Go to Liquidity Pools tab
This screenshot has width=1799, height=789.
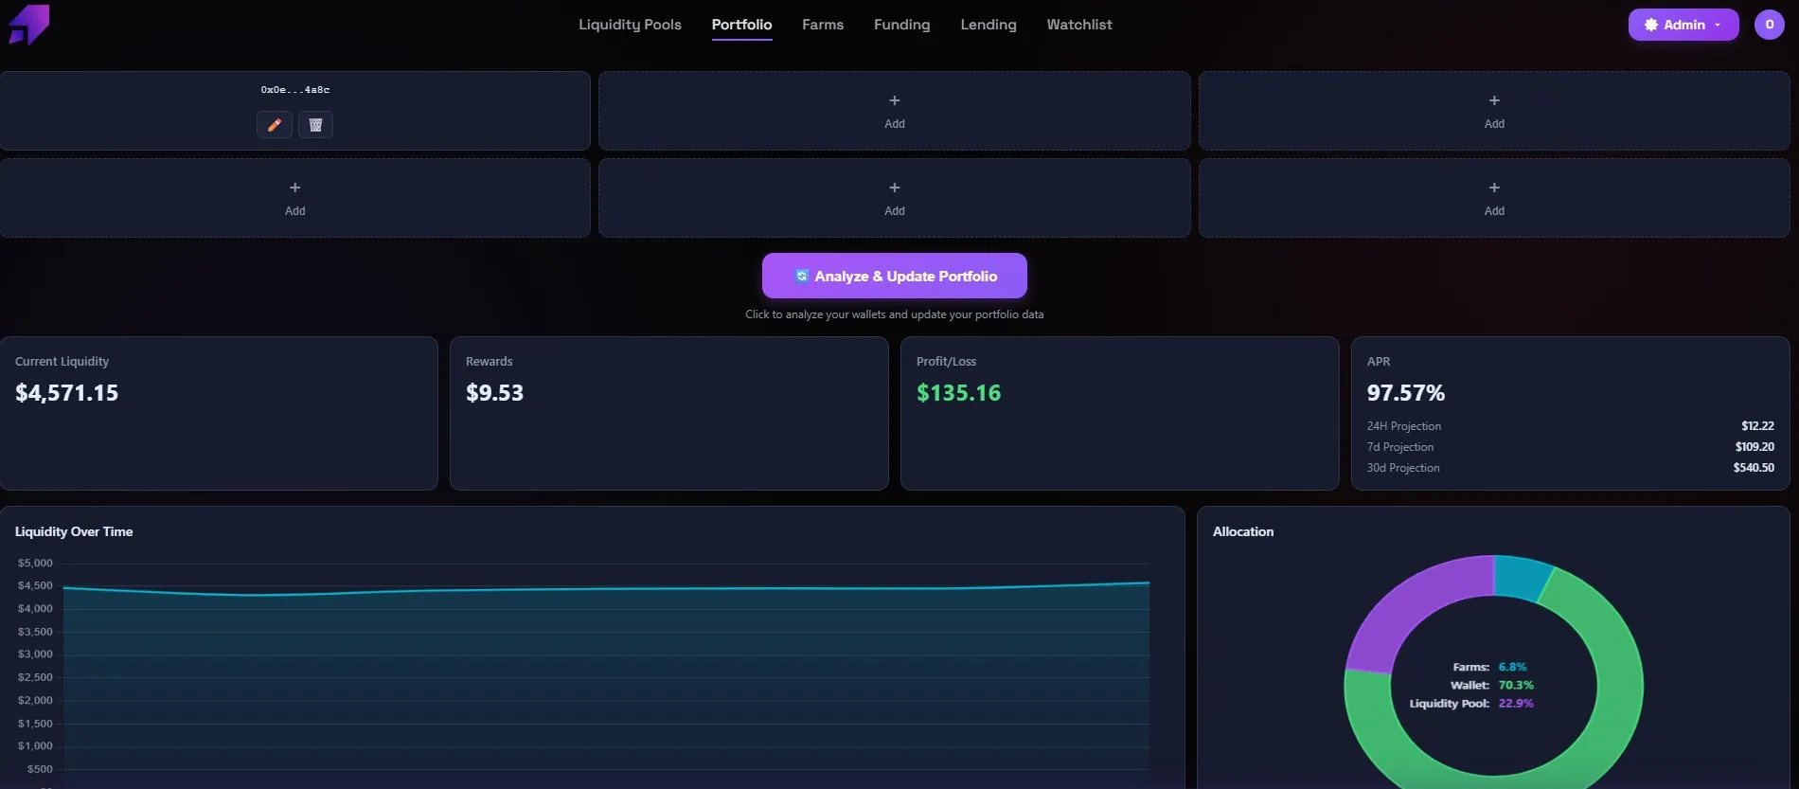pyautogui.click(x=631, y=25)
